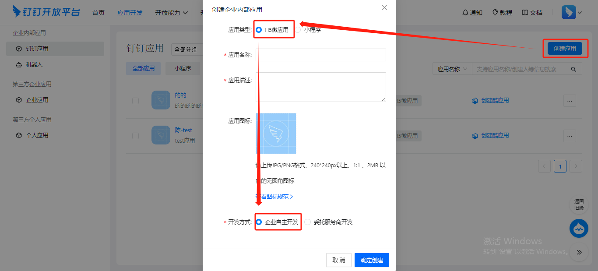The height and width of the screenshot is (271, 598).
Task: Tick the checkbox for the 的的 row
Action: point(135,101)
